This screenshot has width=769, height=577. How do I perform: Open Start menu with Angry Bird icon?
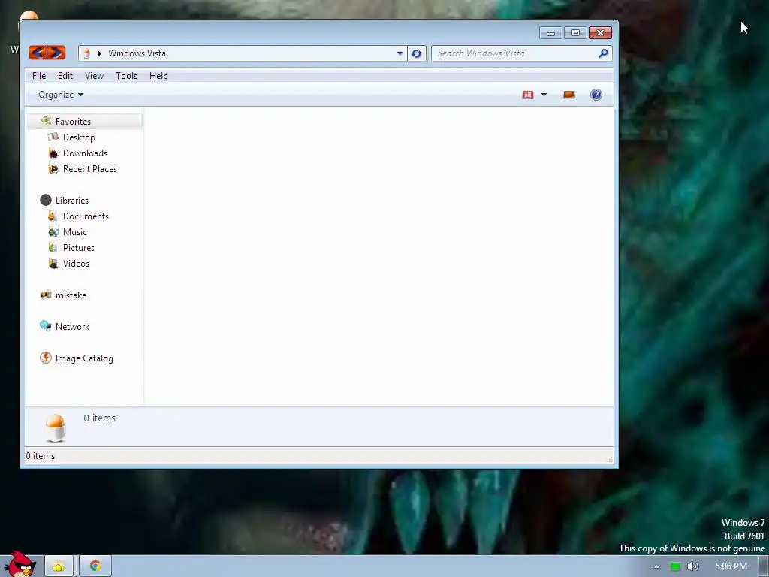tap(20, 564)
